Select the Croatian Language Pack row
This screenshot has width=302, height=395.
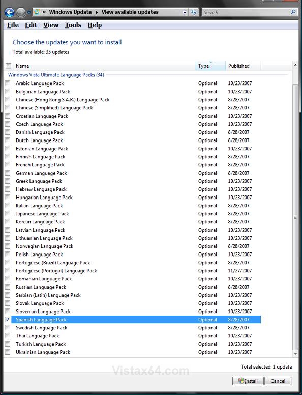136,116
